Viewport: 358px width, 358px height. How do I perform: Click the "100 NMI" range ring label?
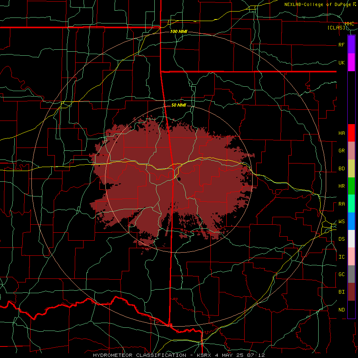click(179, 31)
